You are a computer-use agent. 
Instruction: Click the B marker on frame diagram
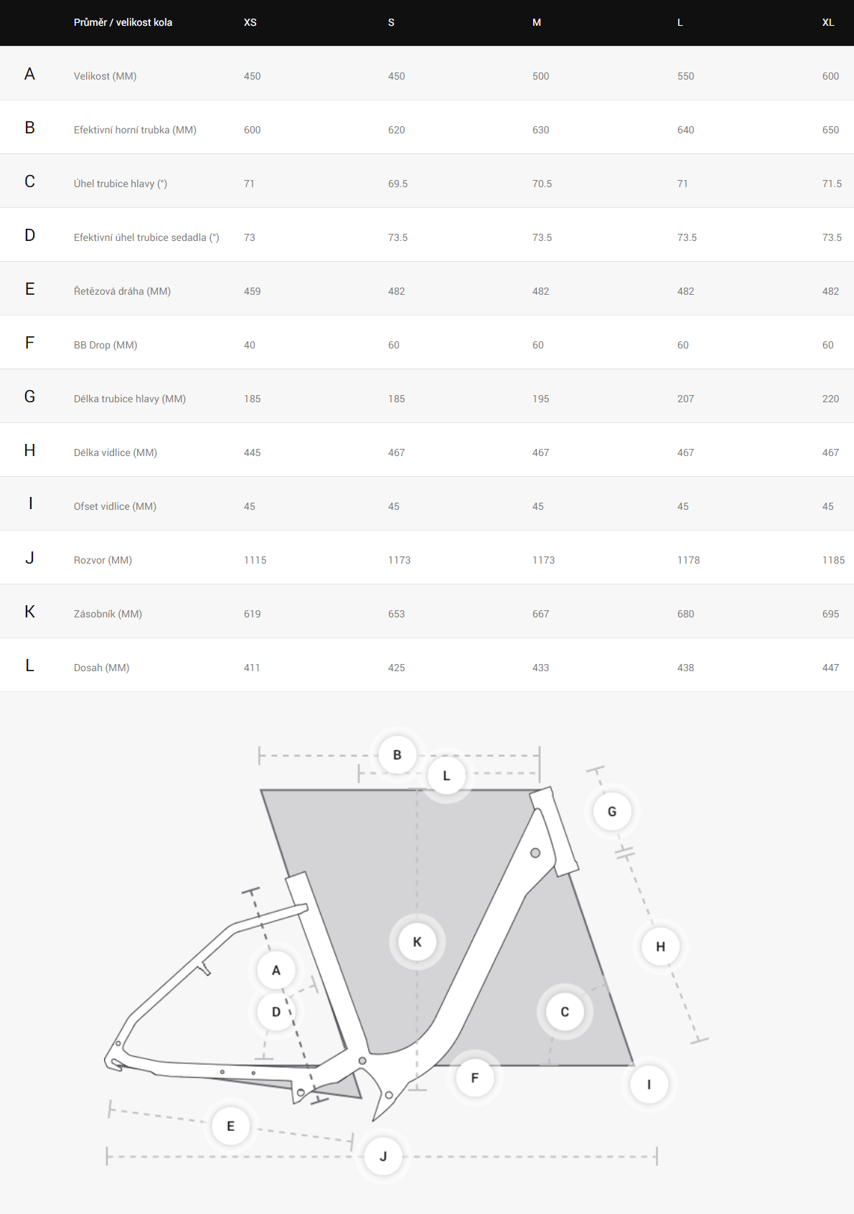[397, 754]
